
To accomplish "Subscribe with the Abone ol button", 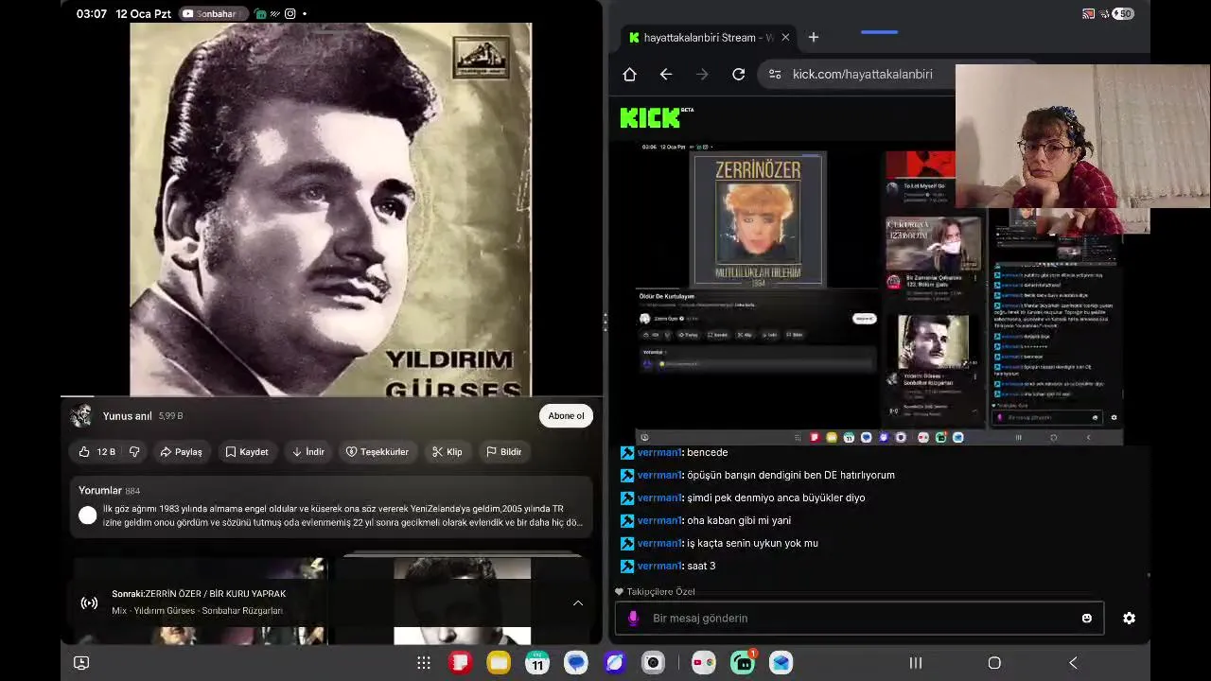I will pos(566,416).
